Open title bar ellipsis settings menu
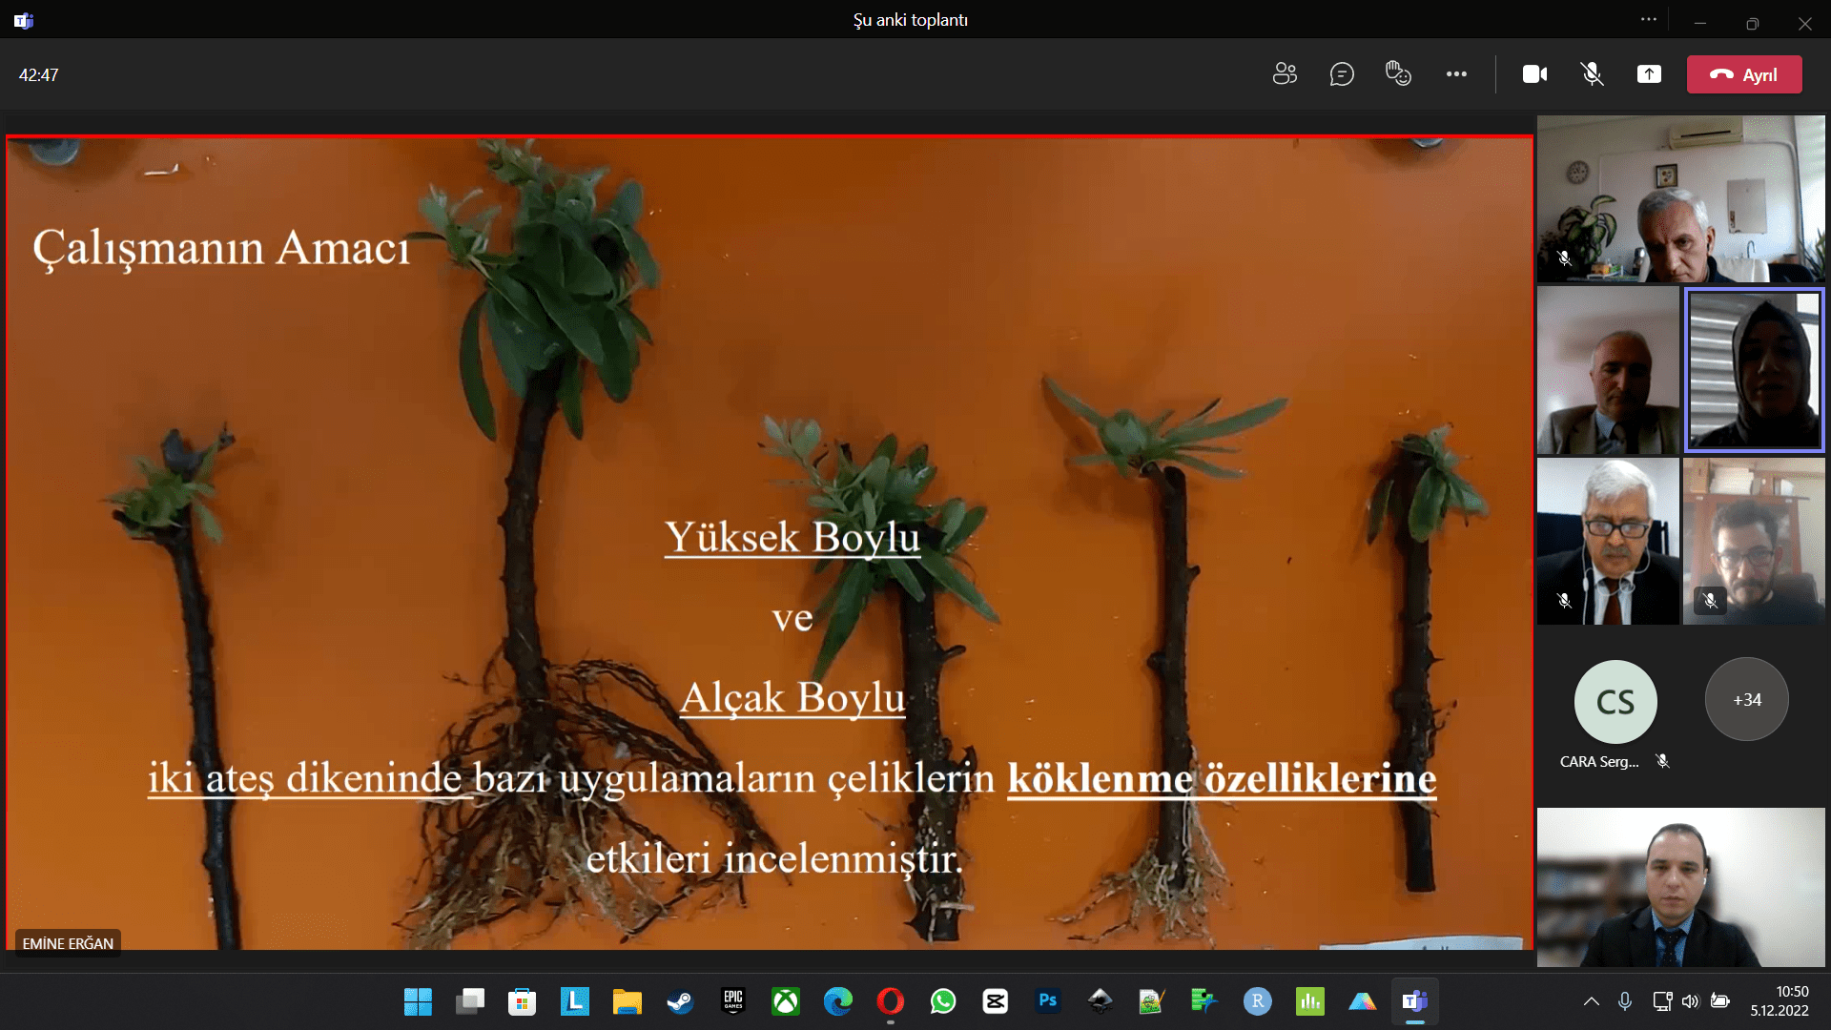The height and width of the screenshot is (1030, 1831). pyautogui.click(x=1649, y=20)
